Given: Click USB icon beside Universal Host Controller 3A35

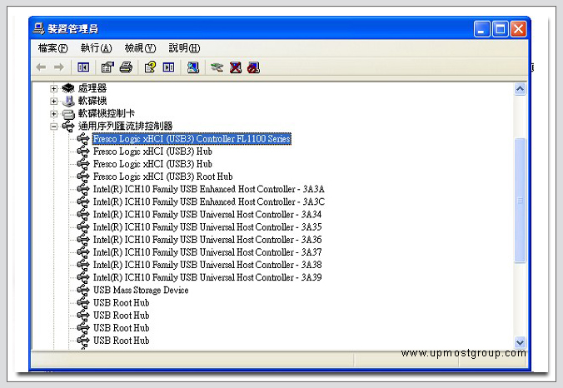Looking at the screenshot, I should point(83,226).
